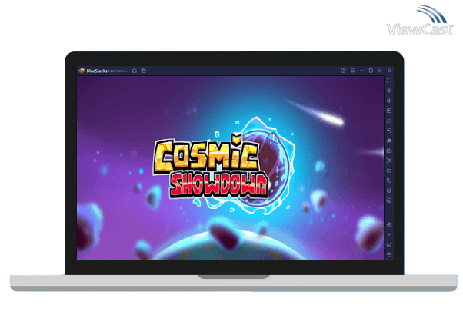Click the BlueStacks logo in title bar
Image resolution: width=463 pixels, height=318 pixels.
coord(82,71)
